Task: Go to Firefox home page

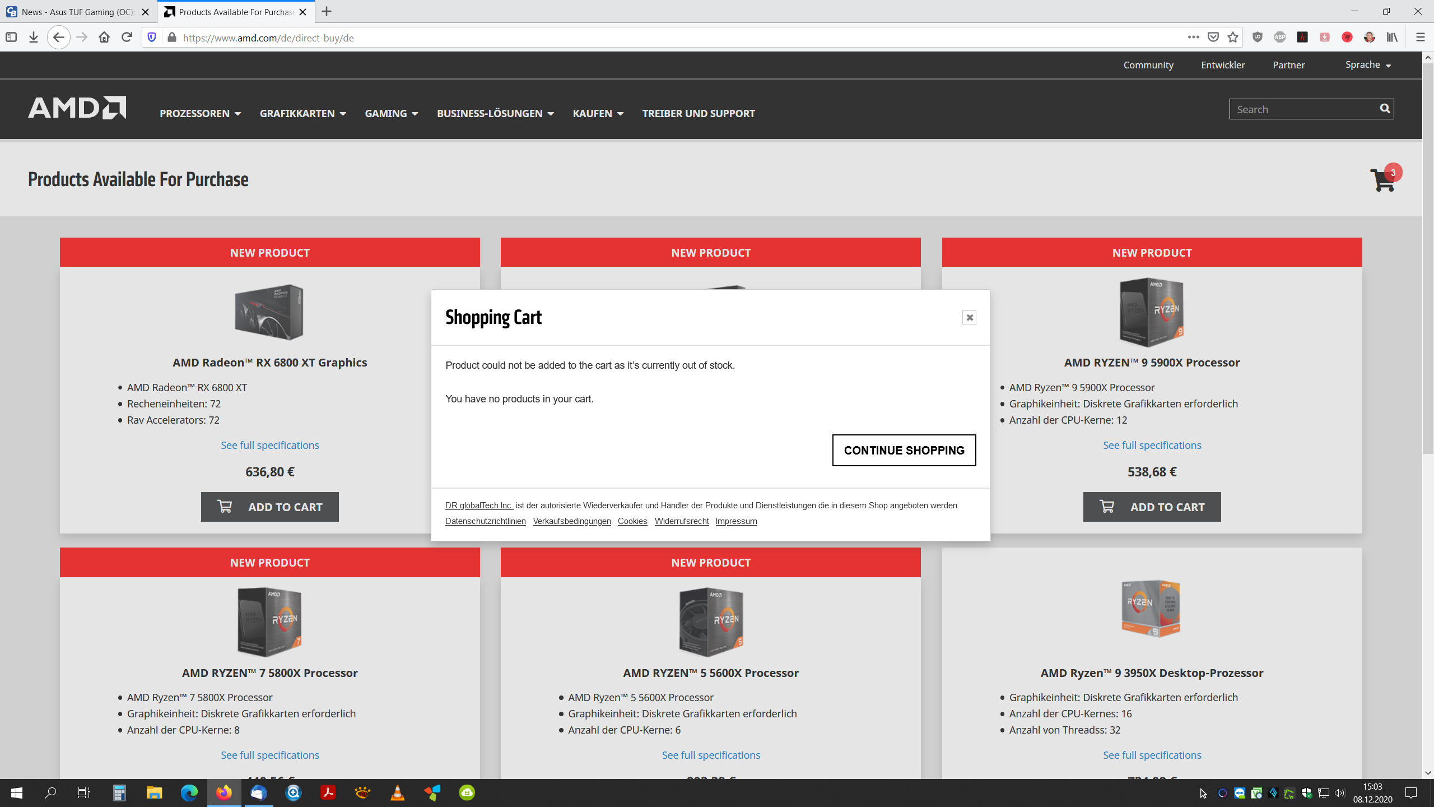Action: 104,38
